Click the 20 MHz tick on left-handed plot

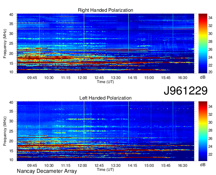(x=11, y=141)
